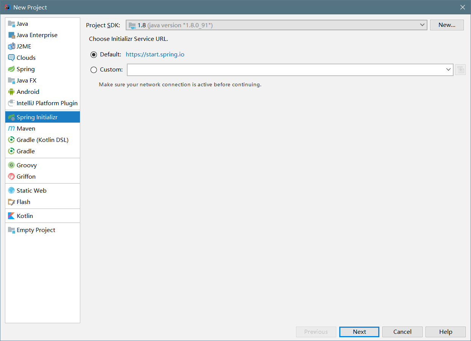Screen dimensions: 471x341
Task: Click the Cancel button
Action: pyautogui.click(x=402, y=332)
